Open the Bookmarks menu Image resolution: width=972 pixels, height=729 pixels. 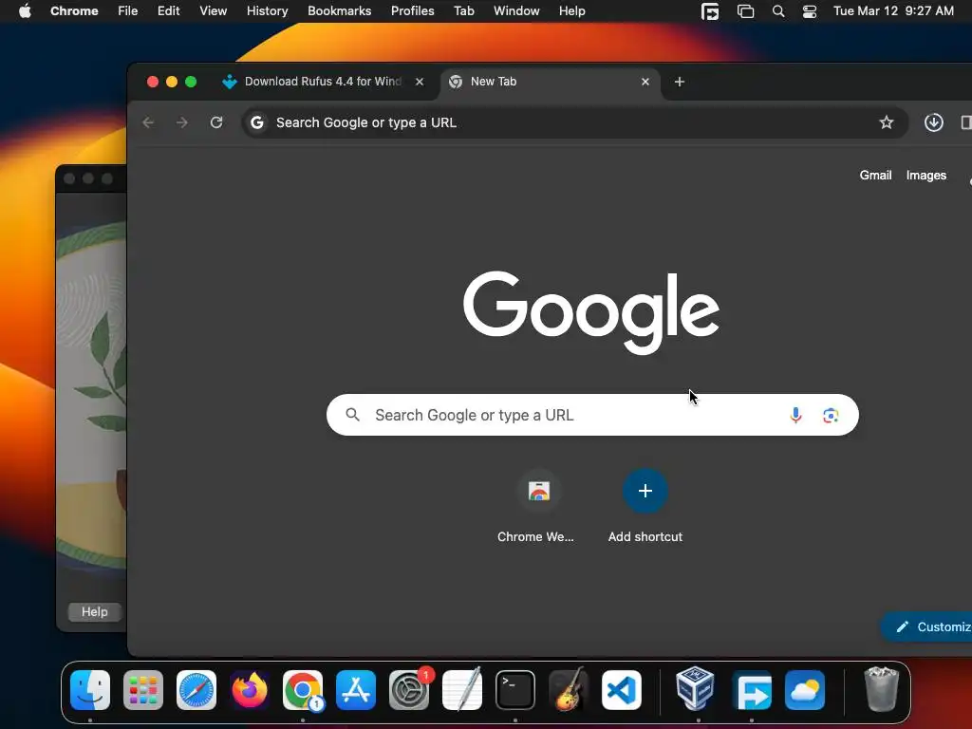(x=339, y=11)
